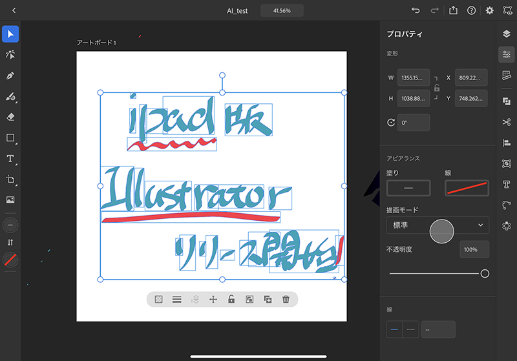Edit the 不透明度 100% field

point(474,249)
